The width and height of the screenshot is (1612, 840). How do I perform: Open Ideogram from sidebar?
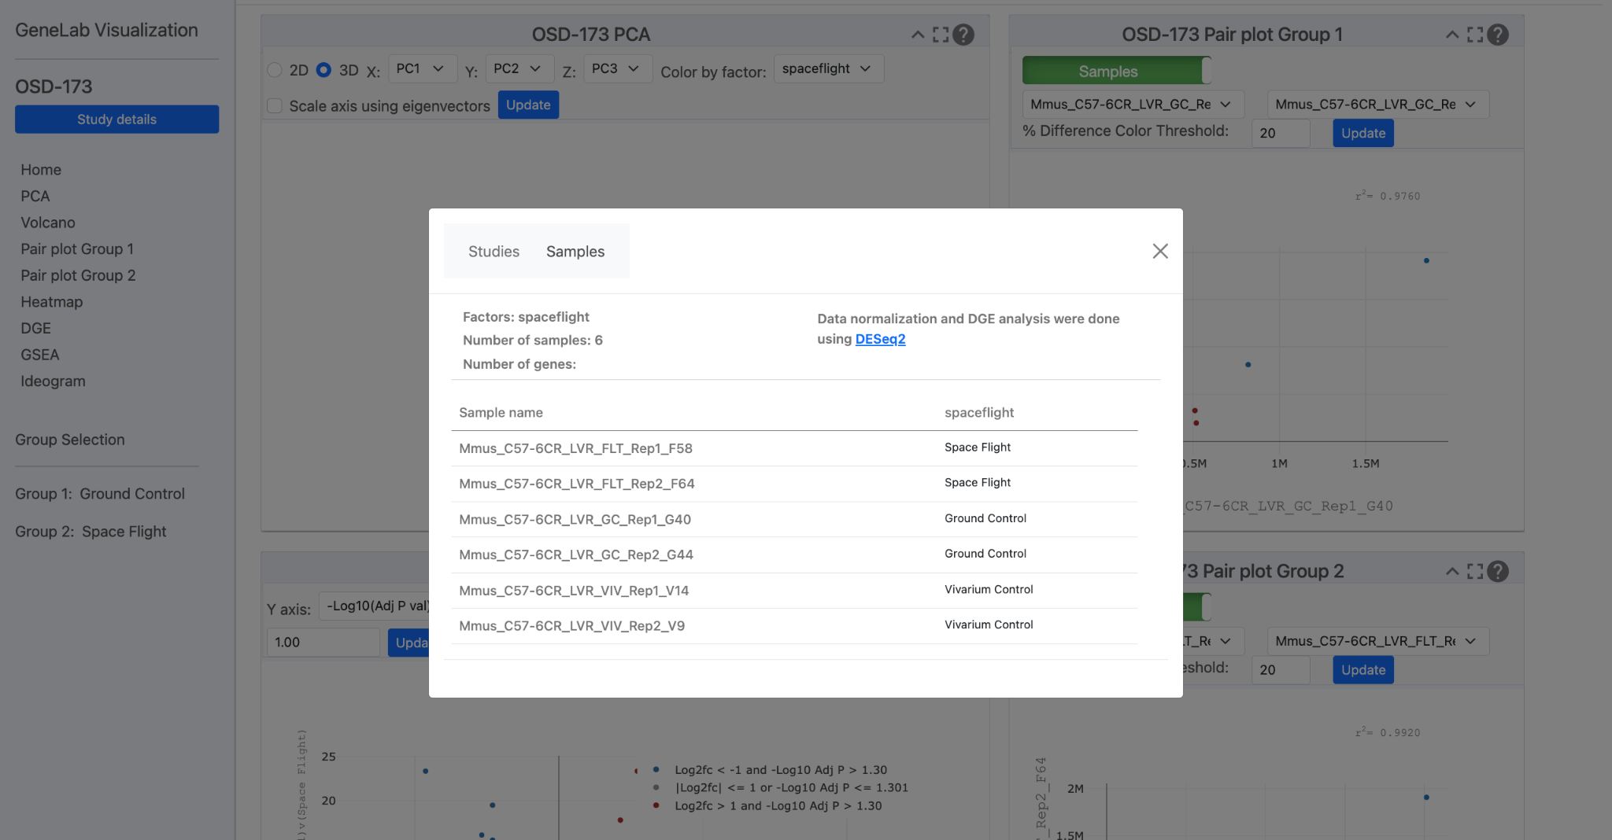(x=53, y=381)
